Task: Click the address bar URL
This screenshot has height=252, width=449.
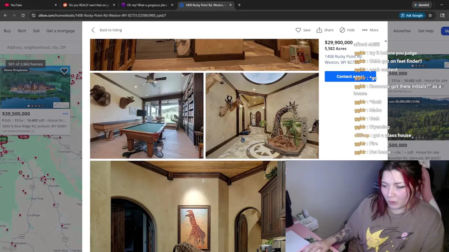Action: point(102,15)
